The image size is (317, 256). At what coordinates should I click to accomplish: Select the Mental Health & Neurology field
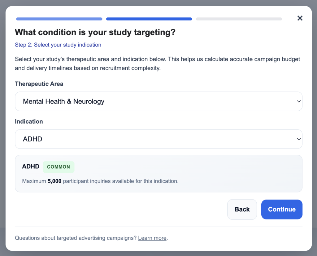coord(158,101)
